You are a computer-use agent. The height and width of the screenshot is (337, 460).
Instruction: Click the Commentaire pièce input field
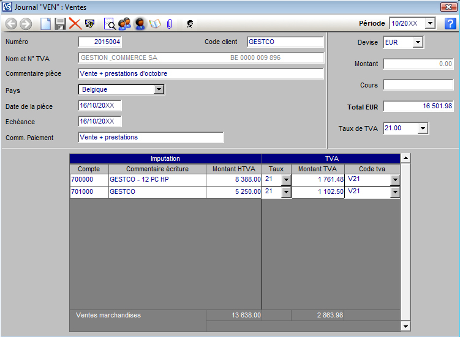(x=200, y=74)
